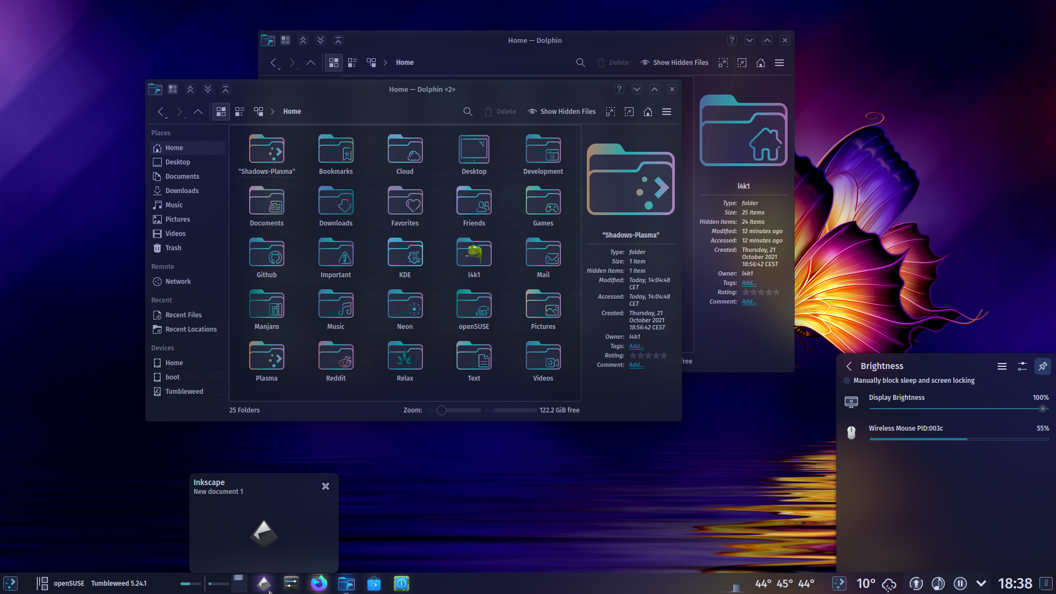Expand hidden system tray icons arrow

tap(981, 584)
